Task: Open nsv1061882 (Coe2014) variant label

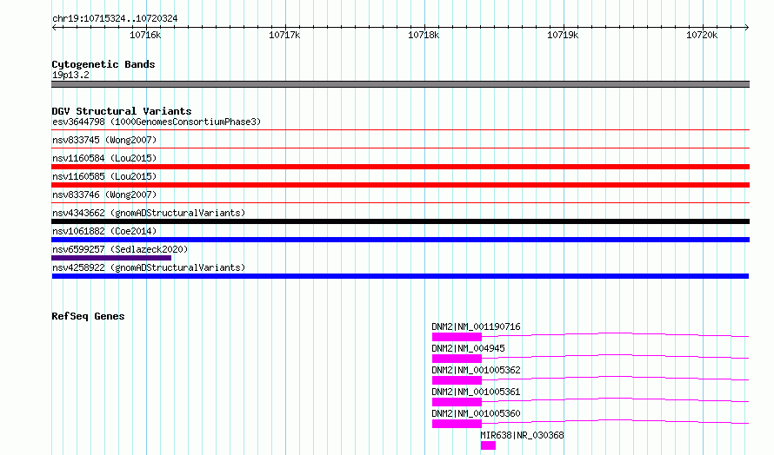Action: pos(104,231)
